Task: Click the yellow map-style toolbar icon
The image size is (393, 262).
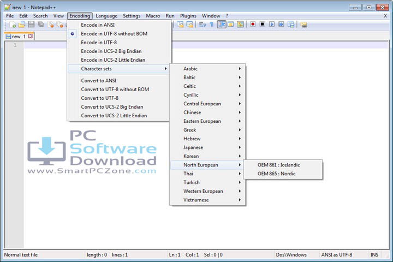Action: tap(240, 25)
